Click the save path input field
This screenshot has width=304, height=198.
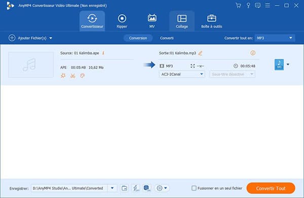(69, 188)
